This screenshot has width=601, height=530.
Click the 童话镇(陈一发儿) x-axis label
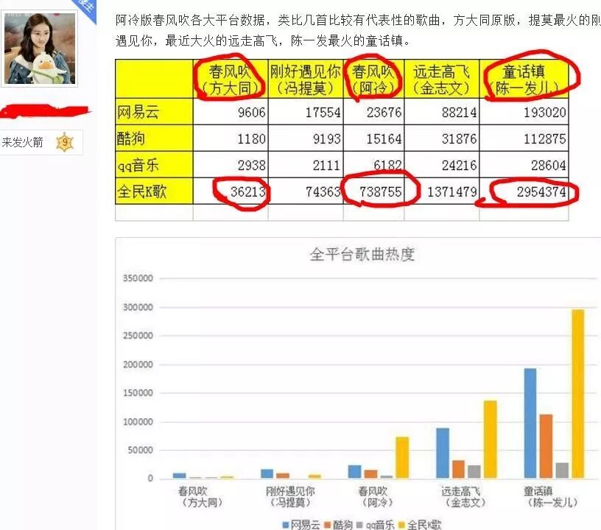pyautogui.click(x=551, y=496)
